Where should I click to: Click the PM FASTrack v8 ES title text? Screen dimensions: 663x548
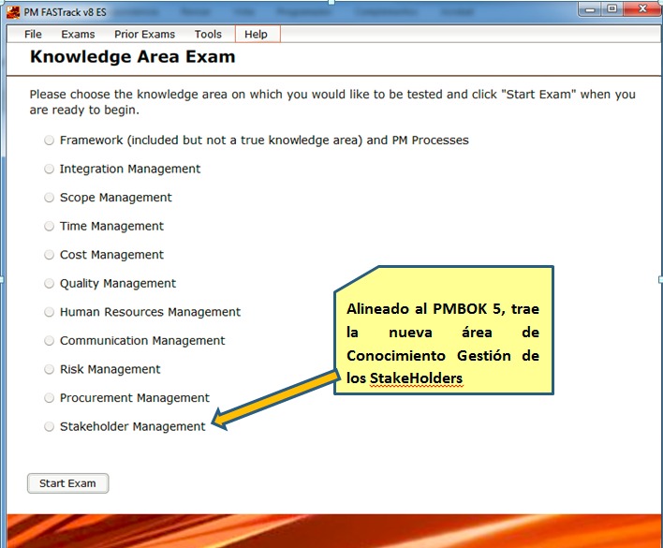click(66, 13)
